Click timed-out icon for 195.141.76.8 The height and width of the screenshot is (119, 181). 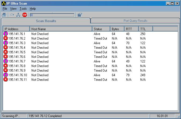click(x=6, y=66)
